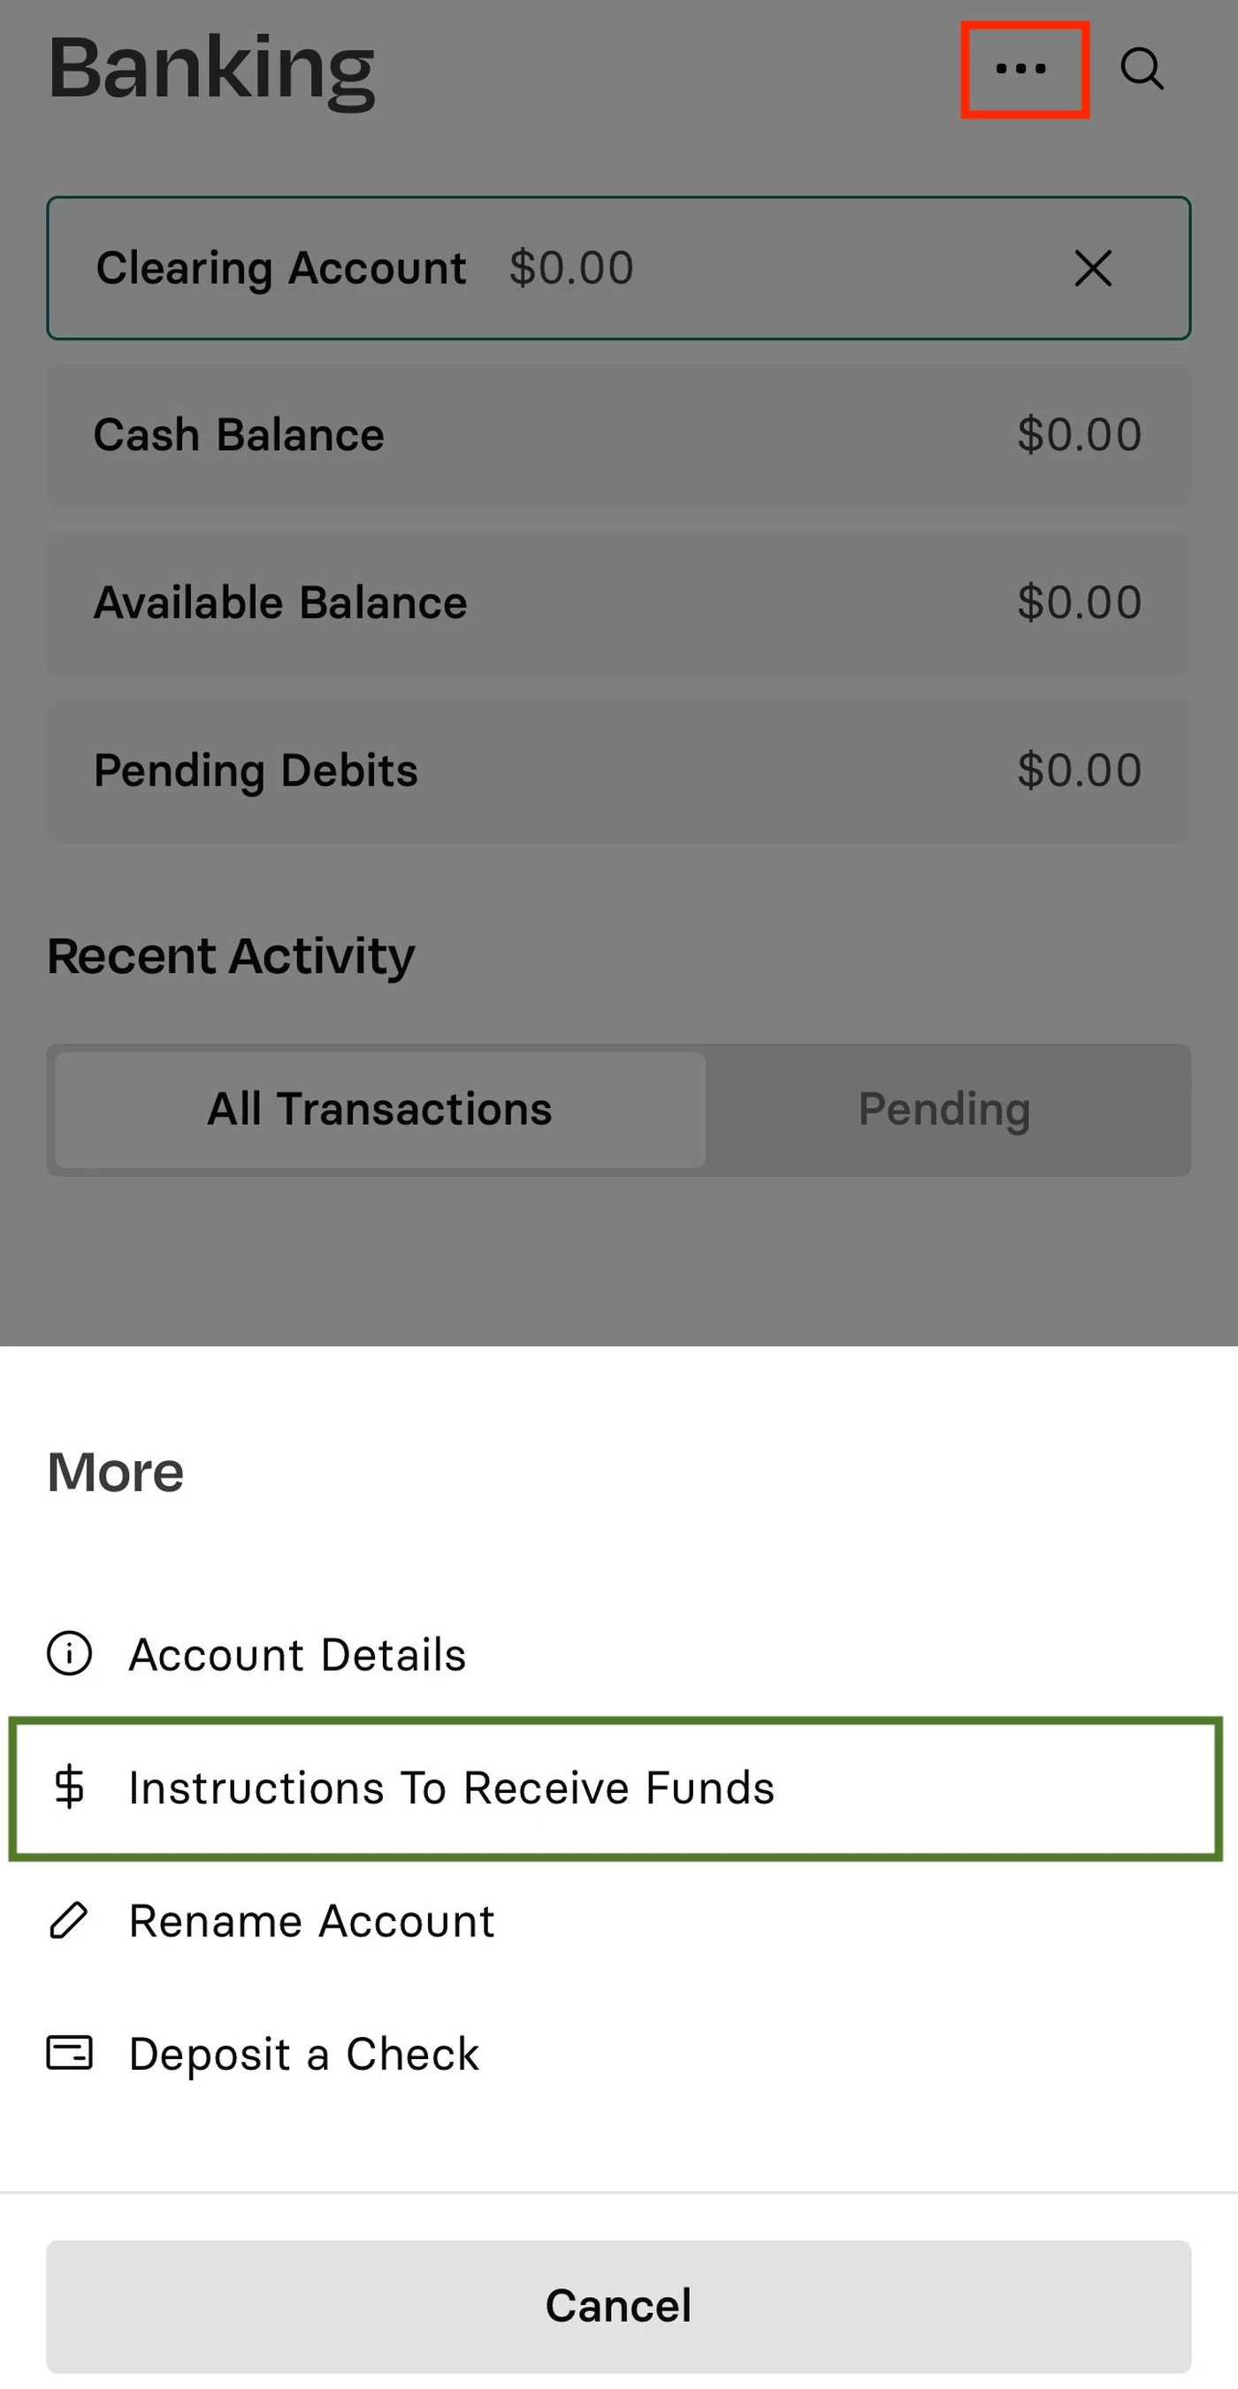Click the dollar sign icon
Image resolution: width=1238 pixels, height=2389 pixels.
click(x=70, y=1788)
